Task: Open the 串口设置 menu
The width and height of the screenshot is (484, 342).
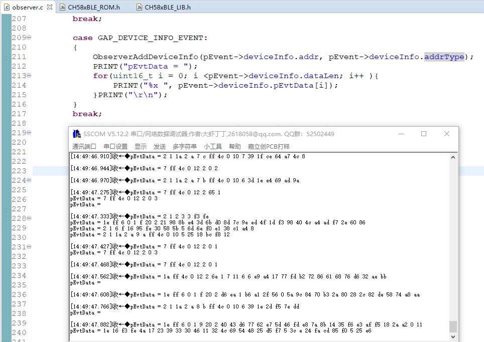Action: pos(115,146)
